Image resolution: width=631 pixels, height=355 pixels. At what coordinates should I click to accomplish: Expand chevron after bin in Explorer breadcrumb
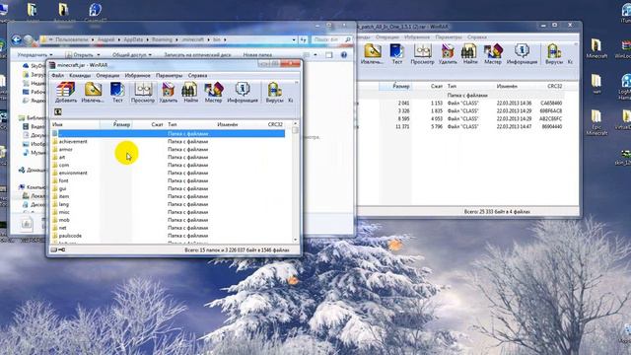(x=225, y=39)
